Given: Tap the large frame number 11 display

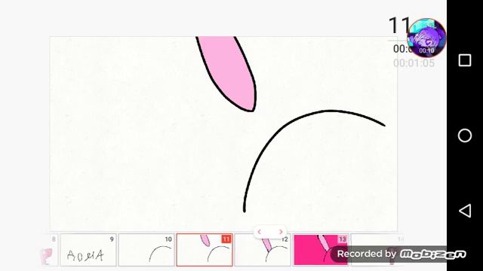Looking at the screenshot, I should [399, 25].
